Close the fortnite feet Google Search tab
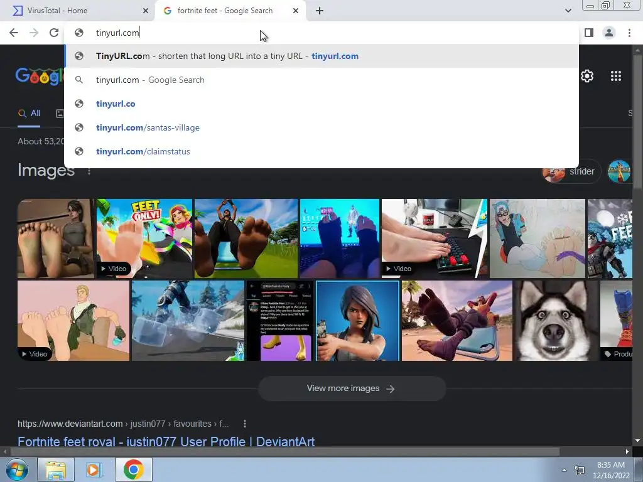Screen dimensions: 643x482 (296, 11)
